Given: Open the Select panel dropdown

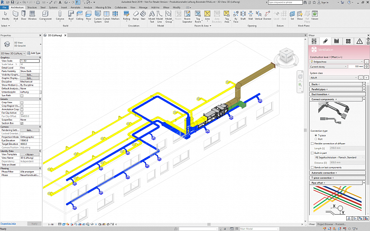Looking at the screenshot, I should [5, 26].
